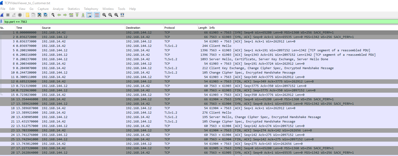Viewport: 398px width, 156px height.
Task: Click the Stop capture square icon
Action: [8, 15]
